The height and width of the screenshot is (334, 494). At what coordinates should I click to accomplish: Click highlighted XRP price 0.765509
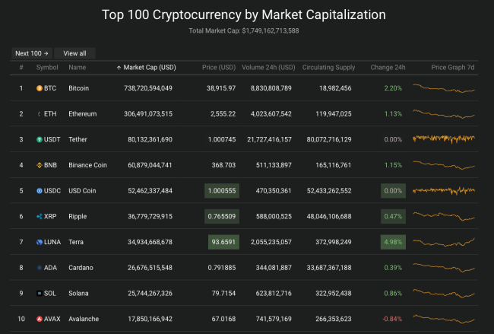pyautogui.click(x=222, y=216)
